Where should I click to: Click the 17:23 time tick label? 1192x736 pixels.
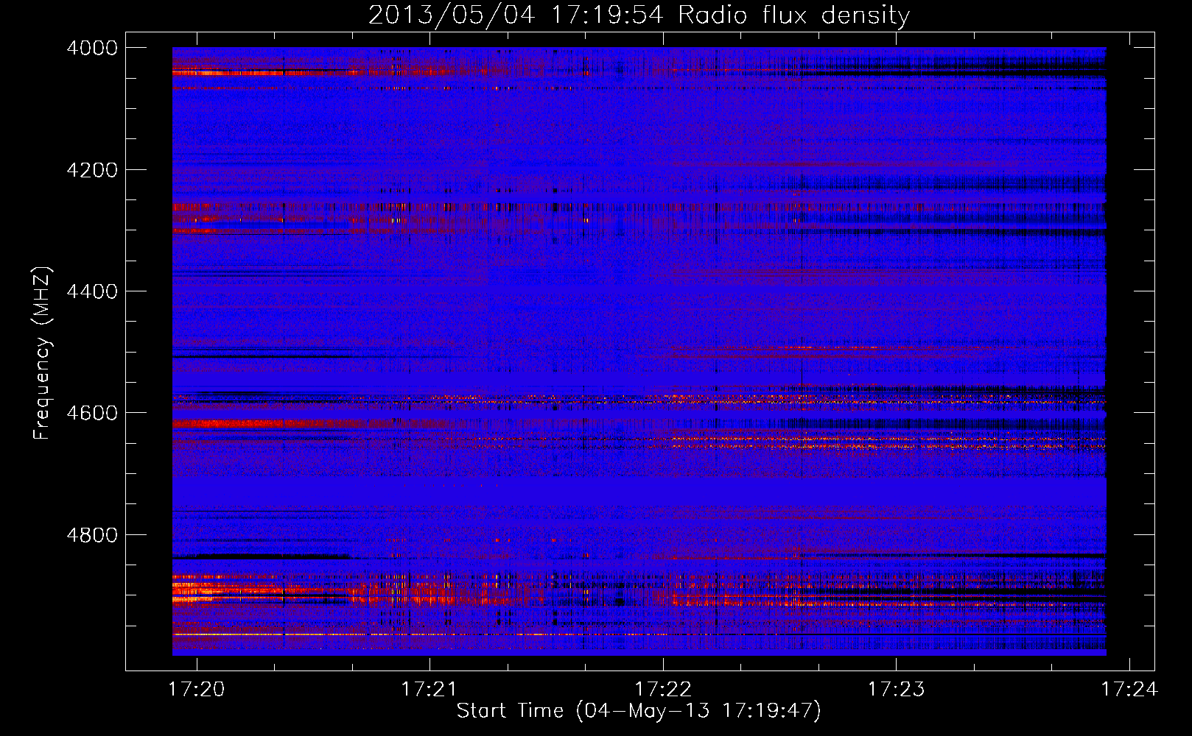coord(896,690)
